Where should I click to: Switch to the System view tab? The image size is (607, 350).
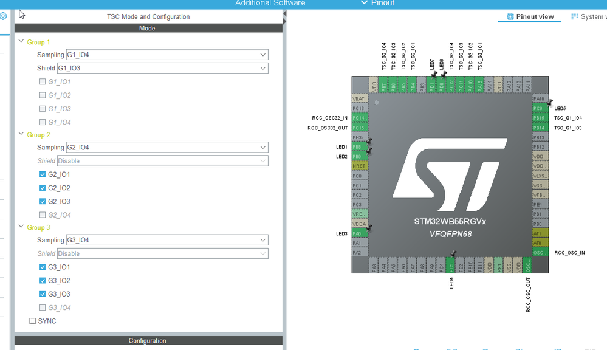[589, 16]
